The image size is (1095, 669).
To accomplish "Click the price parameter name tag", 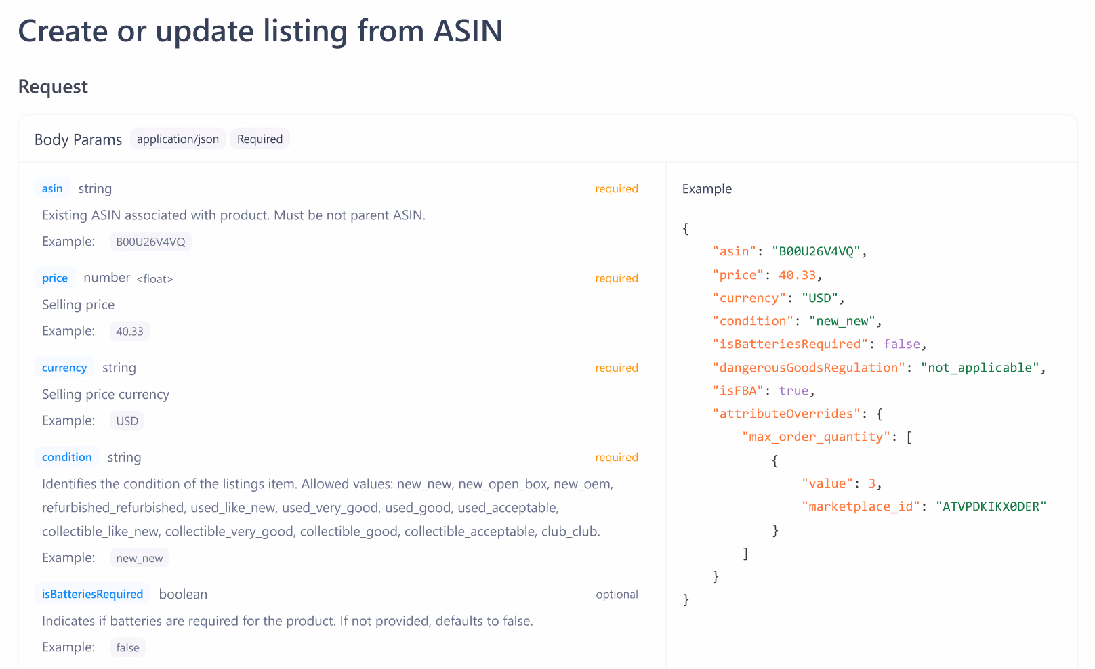I will pyautogui.click(x=55, y=278).
